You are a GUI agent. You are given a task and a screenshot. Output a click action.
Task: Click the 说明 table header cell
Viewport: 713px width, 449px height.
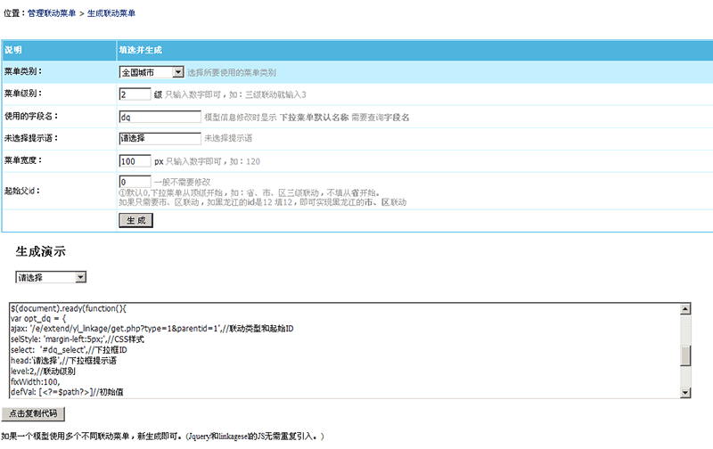tap(13, 50)
